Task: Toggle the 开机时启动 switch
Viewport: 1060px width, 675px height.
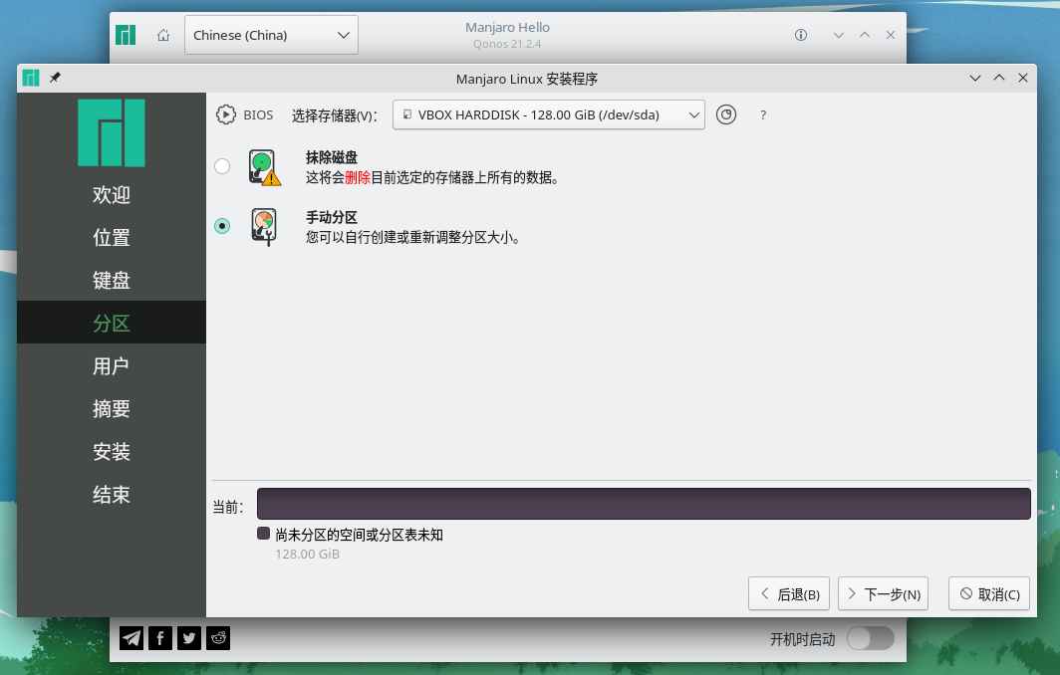Action: pyautogui.click(x=871, y=638)
